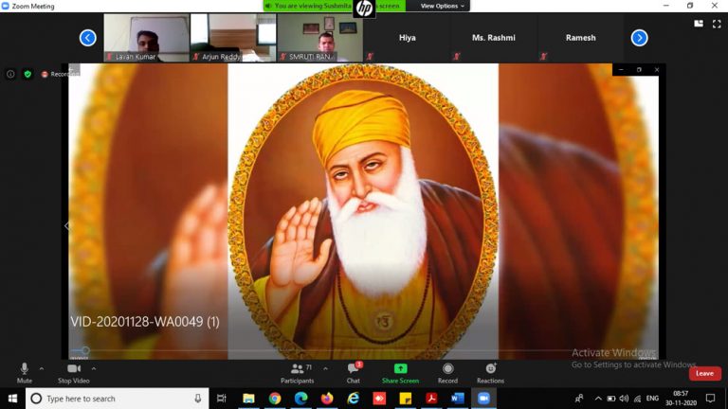This screenshot has width=728, height=409.
Task: Expand arrow next to Participants
Action: click(x=325, y=369)
